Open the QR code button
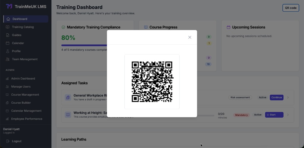Image resolution: width=304 pixels, height=148 pixels. coord(291,8)
